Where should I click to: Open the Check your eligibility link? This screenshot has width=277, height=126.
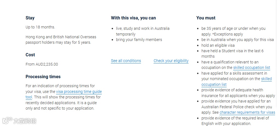[171, 61]
